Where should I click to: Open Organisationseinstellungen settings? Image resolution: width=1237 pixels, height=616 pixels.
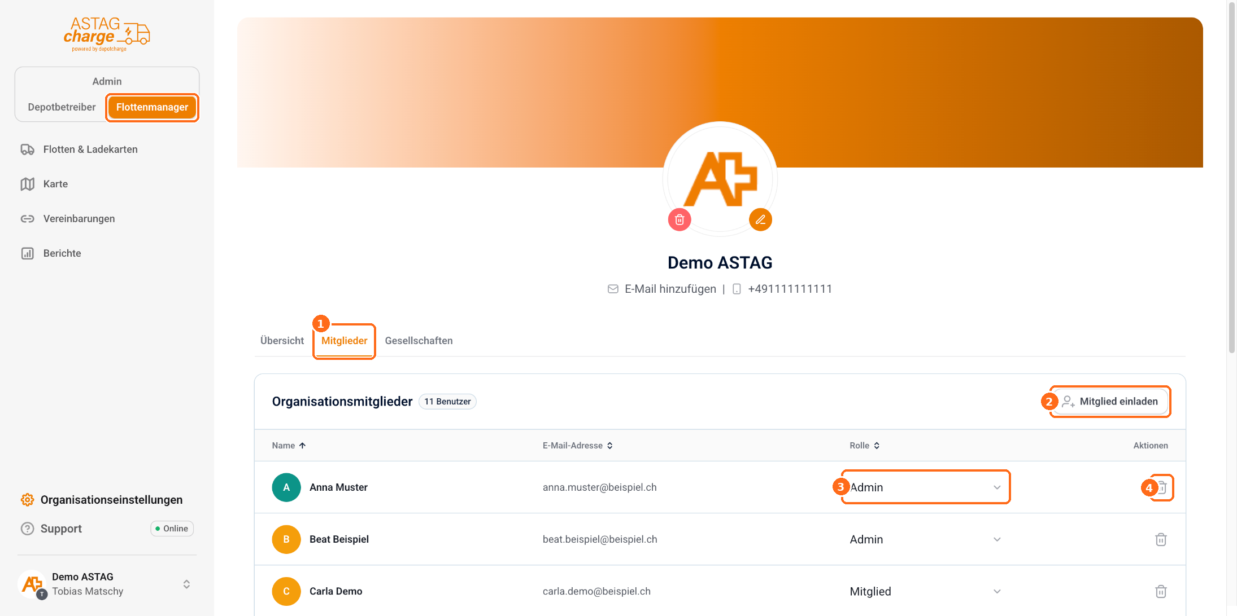102,500
